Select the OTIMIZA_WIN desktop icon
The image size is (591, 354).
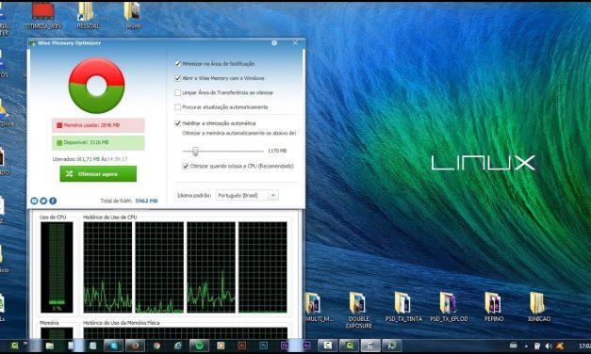[42, 15]
